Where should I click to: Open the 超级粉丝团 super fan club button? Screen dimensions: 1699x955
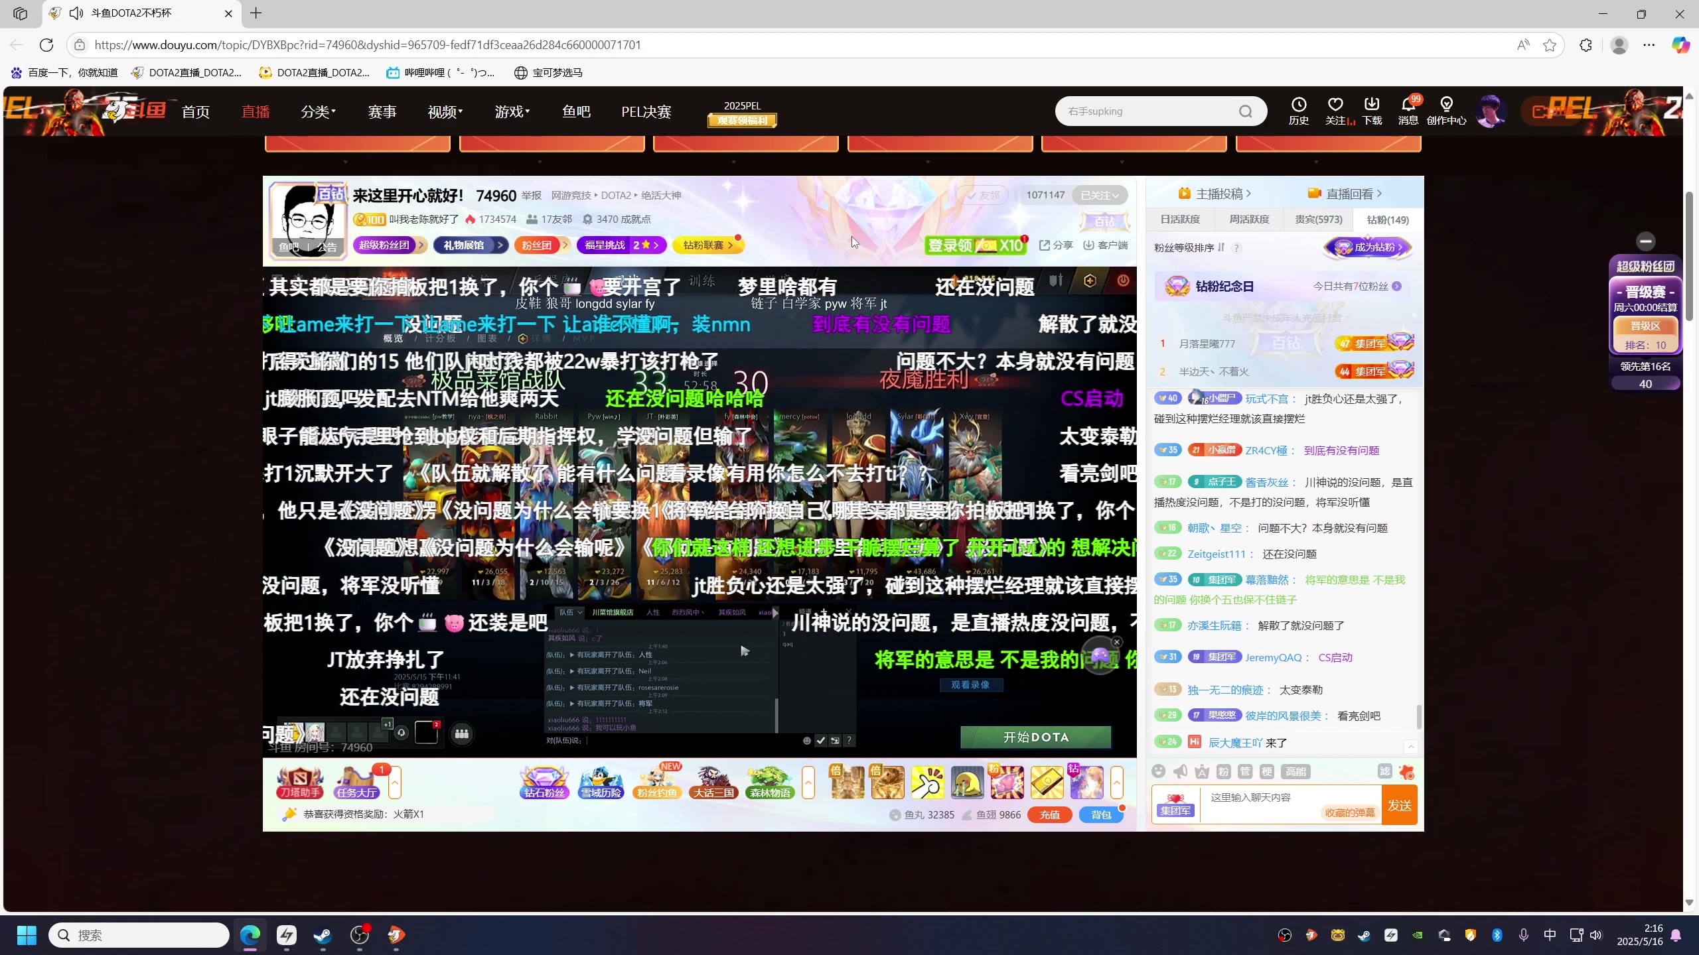click(x=390, y=245)
